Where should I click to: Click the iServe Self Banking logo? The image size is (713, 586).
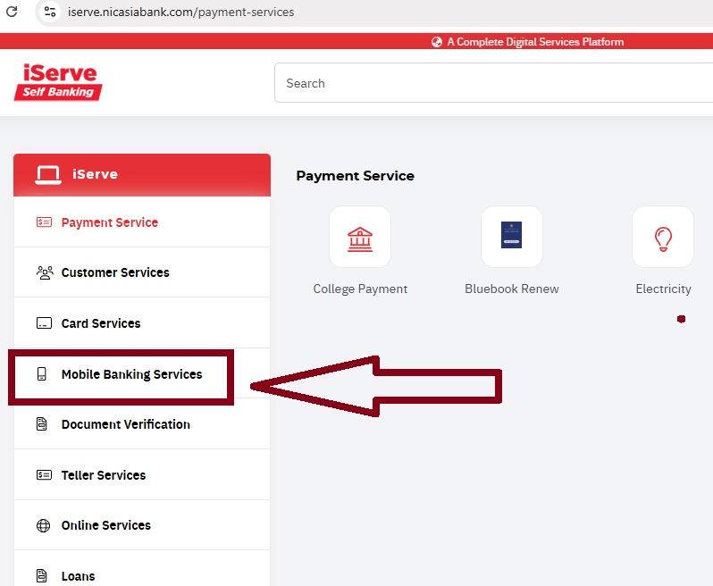tap(59, 82)
